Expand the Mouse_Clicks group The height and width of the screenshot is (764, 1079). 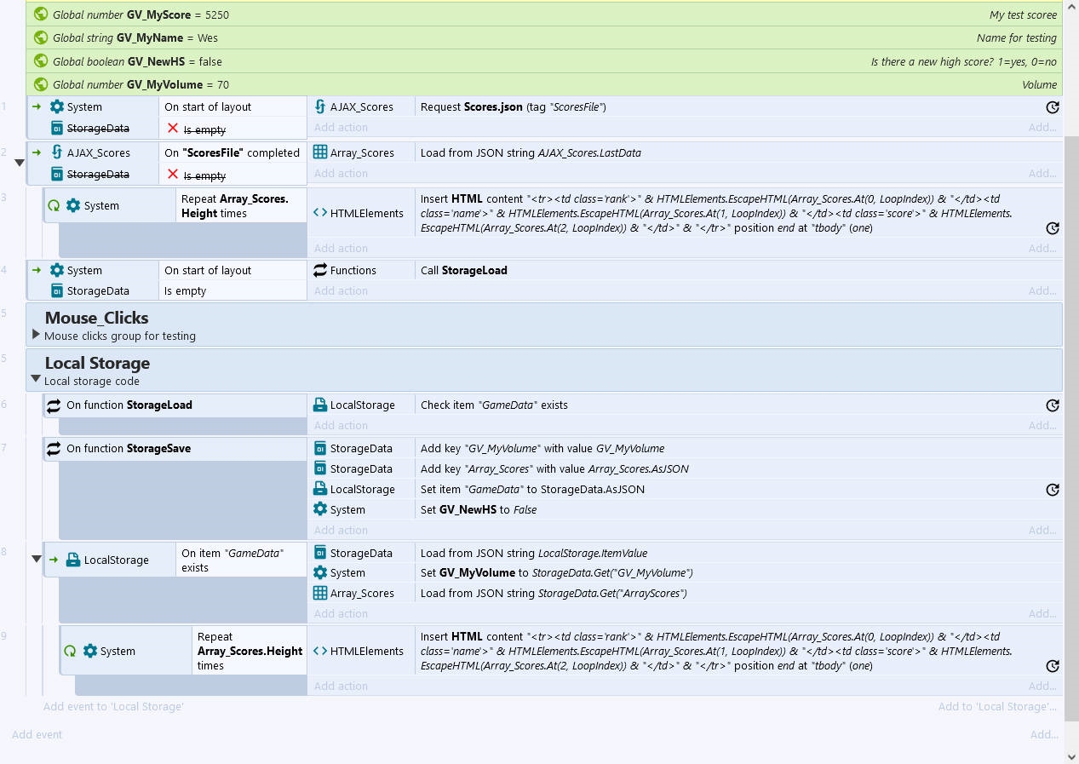(36, 334)
